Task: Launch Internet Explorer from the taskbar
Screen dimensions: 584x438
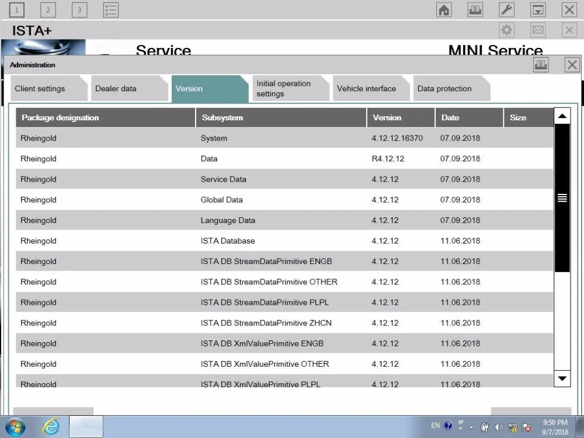Action: coord(51,427)
